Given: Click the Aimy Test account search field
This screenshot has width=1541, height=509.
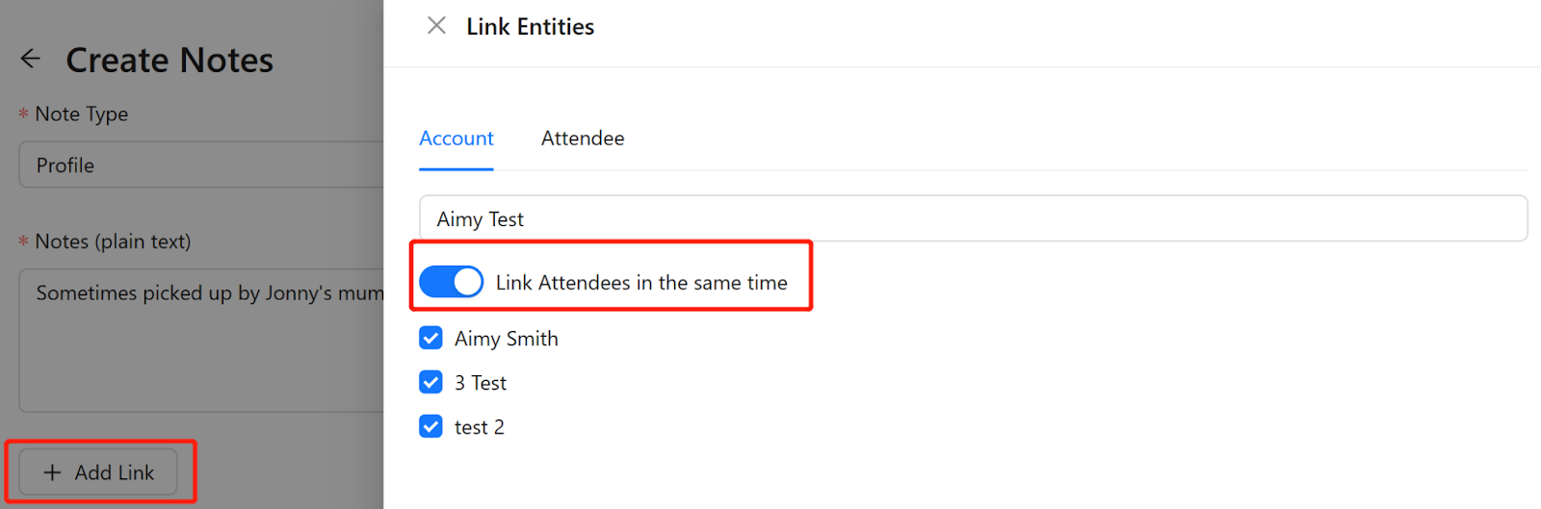Looking at the screenshot, I should pyautogui.click(x=973, y=219).
